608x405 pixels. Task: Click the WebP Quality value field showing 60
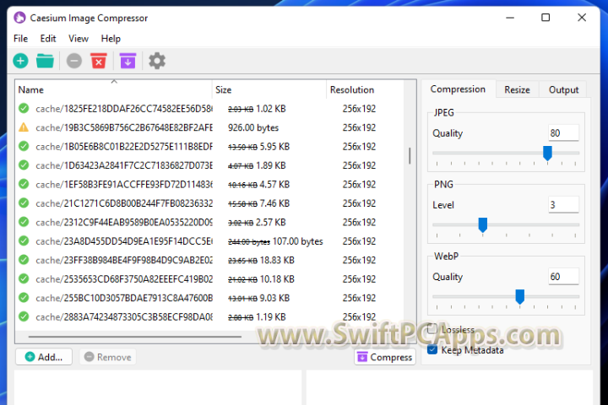(x=563, y=277)
